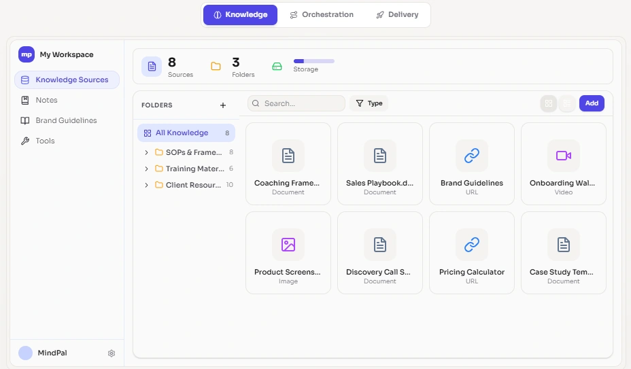Image resolution: width=631 pixels, height=369 pixels.
Task: Expand the SOPs & Frame... folder chevron
Action: coord(146,152)
